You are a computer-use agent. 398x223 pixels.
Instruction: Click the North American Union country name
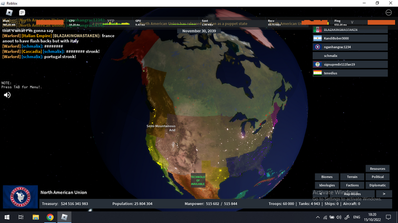click(x=63, y=192)
